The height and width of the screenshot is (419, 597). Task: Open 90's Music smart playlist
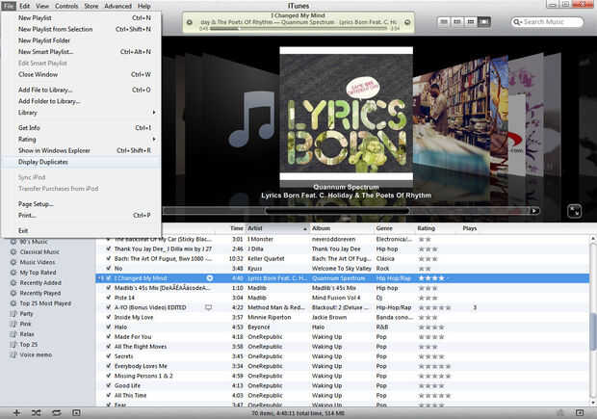tap(34, 242)
